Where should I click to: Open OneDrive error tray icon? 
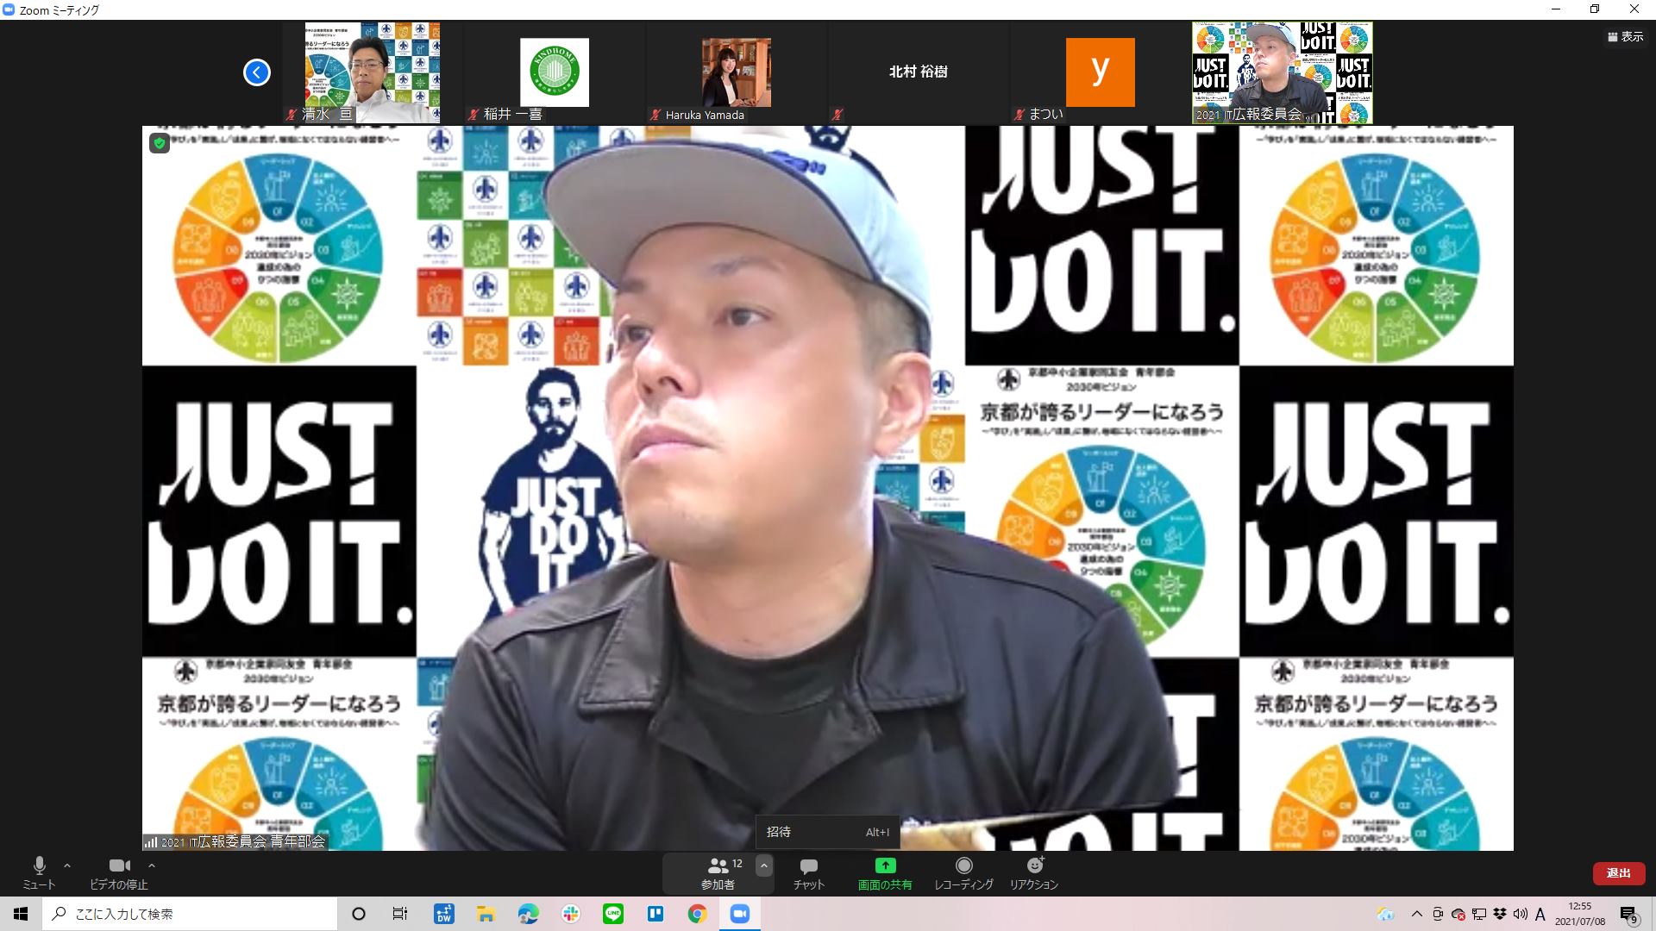click(1458, 914)
